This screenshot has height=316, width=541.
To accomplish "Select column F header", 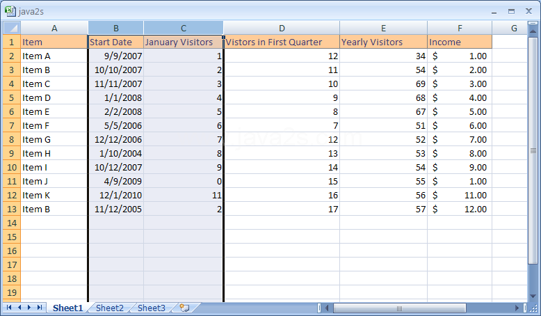I will click(x=460, y=28).
